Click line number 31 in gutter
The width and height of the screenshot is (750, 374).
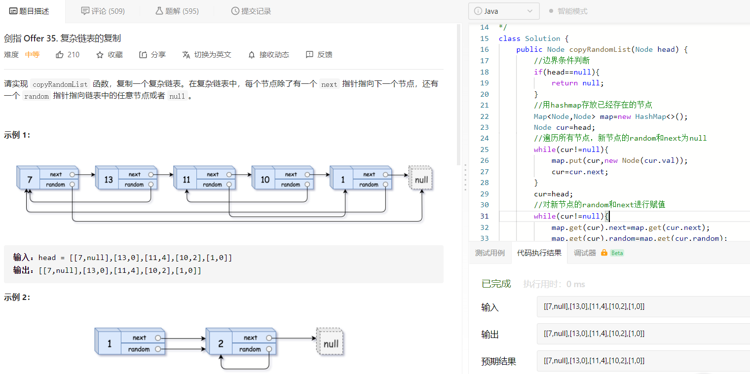484,216
